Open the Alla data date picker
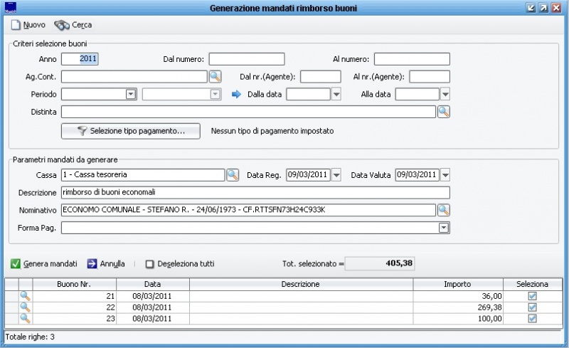This screenshot has width=569, height=348. tap(445, 95)
